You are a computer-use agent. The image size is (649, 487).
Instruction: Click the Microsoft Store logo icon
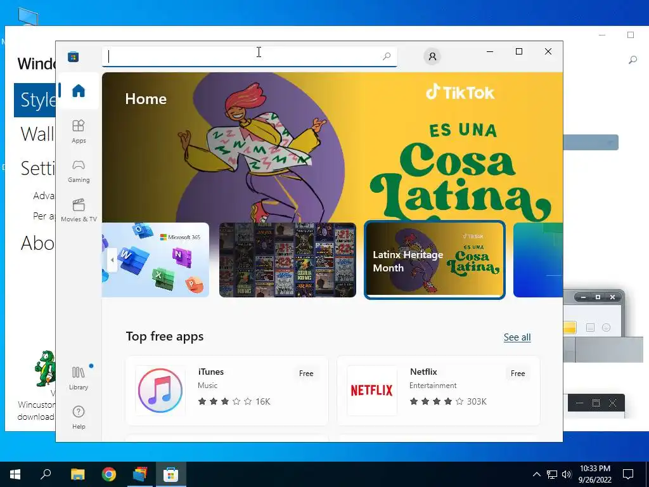pos(74,56)
